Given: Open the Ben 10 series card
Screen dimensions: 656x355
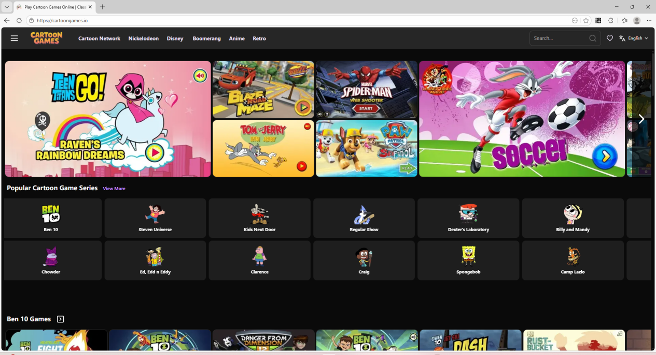Looking at the screenshot, I should 53,218.
